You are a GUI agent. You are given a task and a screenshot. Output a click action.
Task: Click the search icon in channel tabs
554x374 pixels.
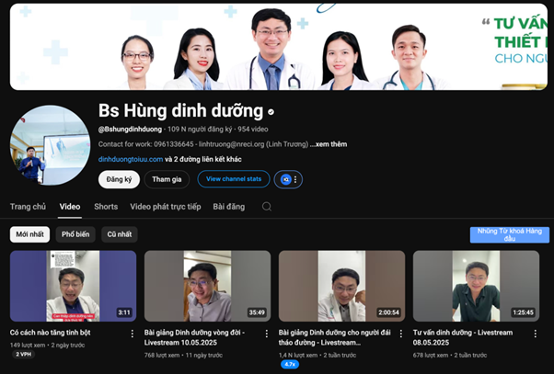click(x=267, y=207)
